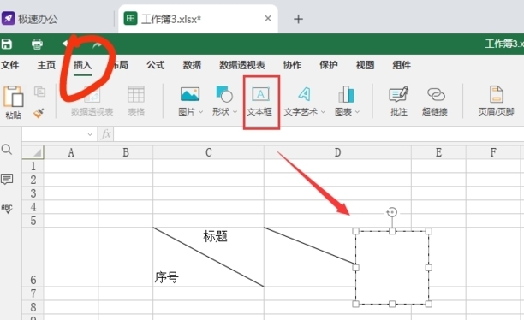Select column F header
Viewport: 524px width, 320px height.
point(493,152)
